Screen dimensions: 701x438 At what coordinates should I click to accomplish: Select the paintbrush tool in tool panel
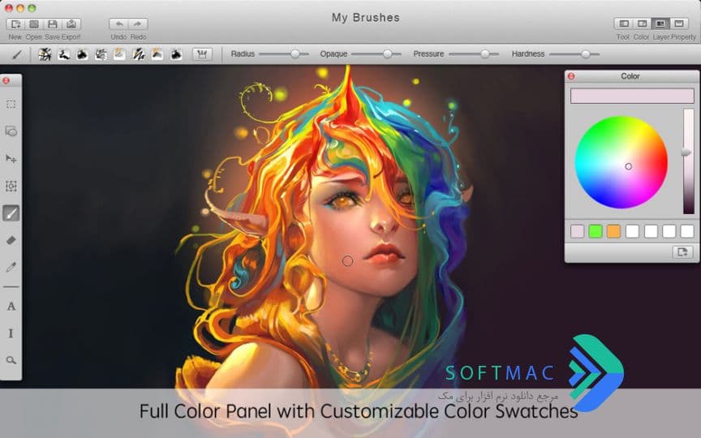click(x=11, y=213)
